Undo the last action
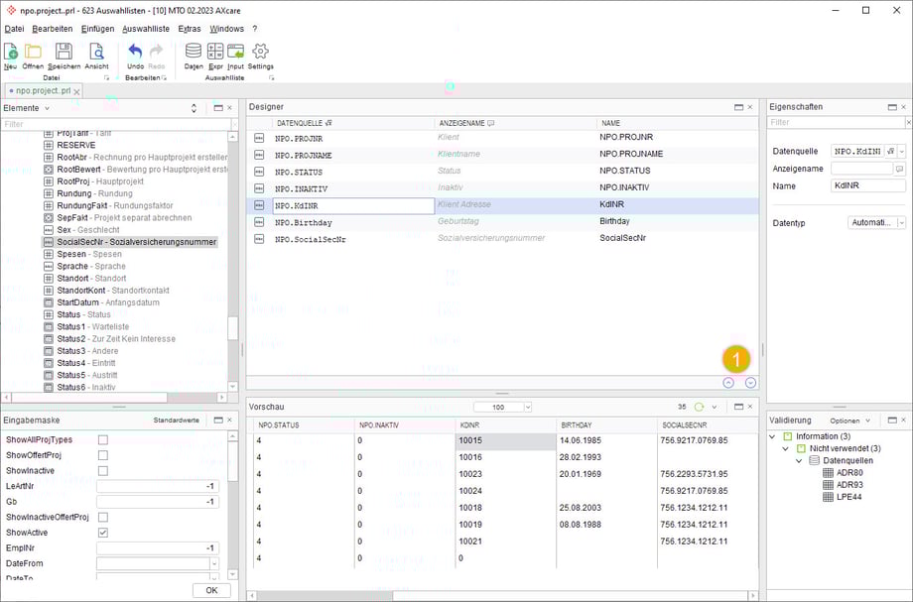This screenshot has width=913, height=602. [135, 52]
